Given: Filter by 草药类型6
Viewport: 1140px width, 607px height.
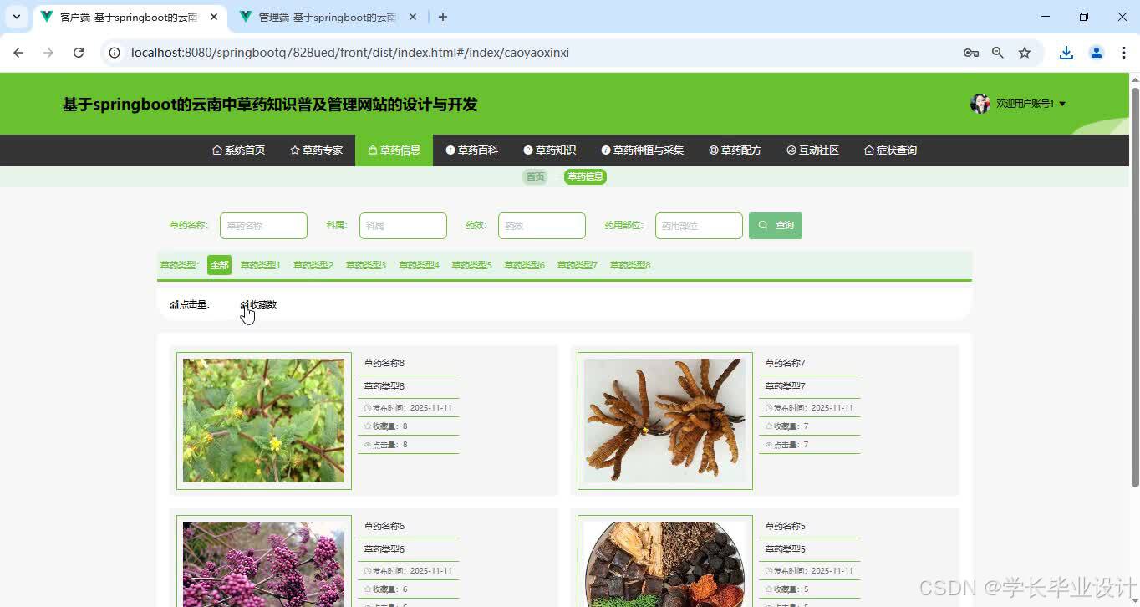Looking at the screenshot, I should pyautogui.click(x=525, y=265).
